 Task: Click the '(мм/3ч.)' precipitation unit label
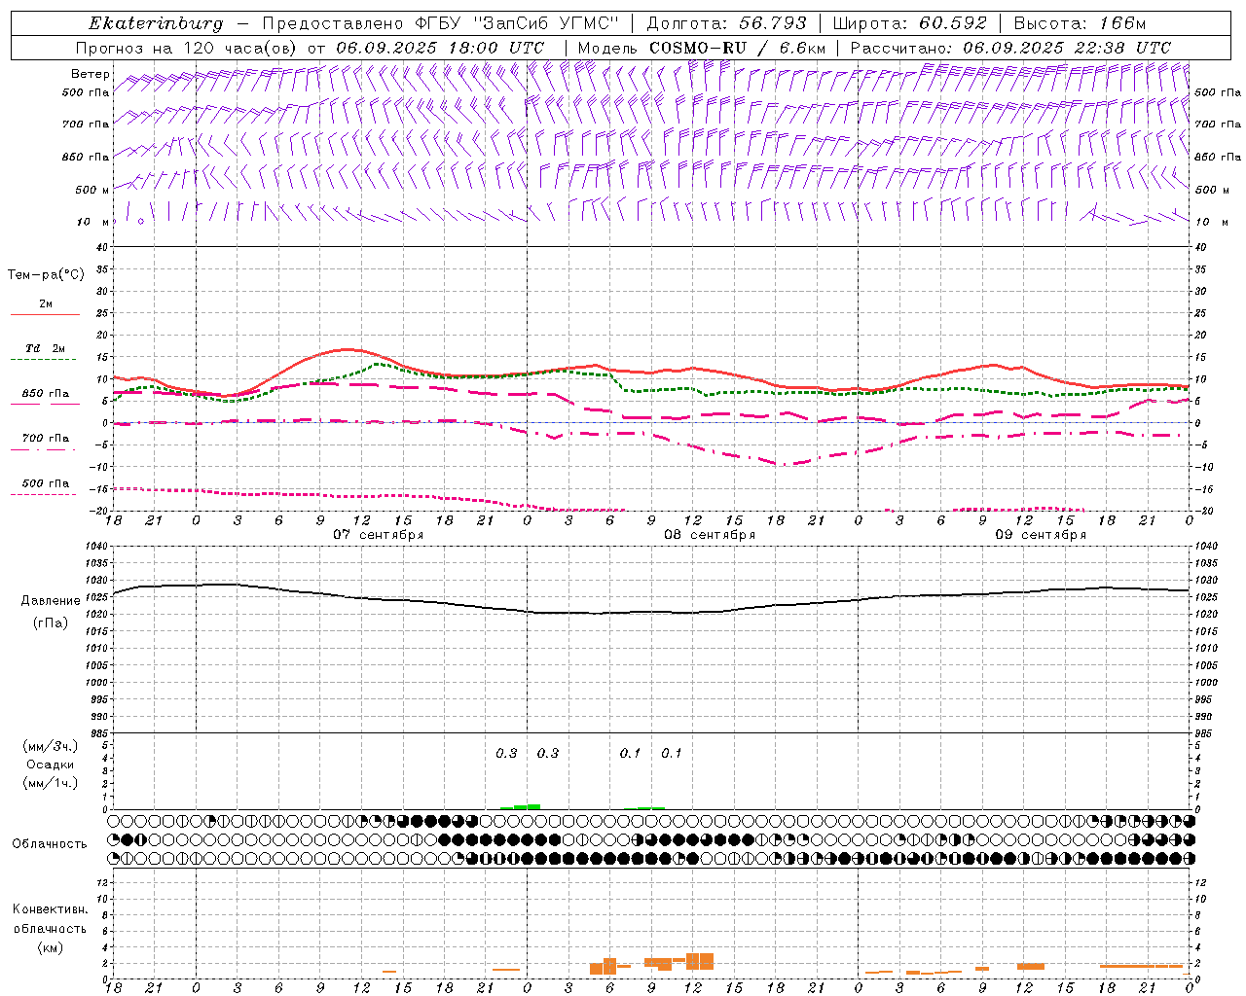click(x=51, y=746)
